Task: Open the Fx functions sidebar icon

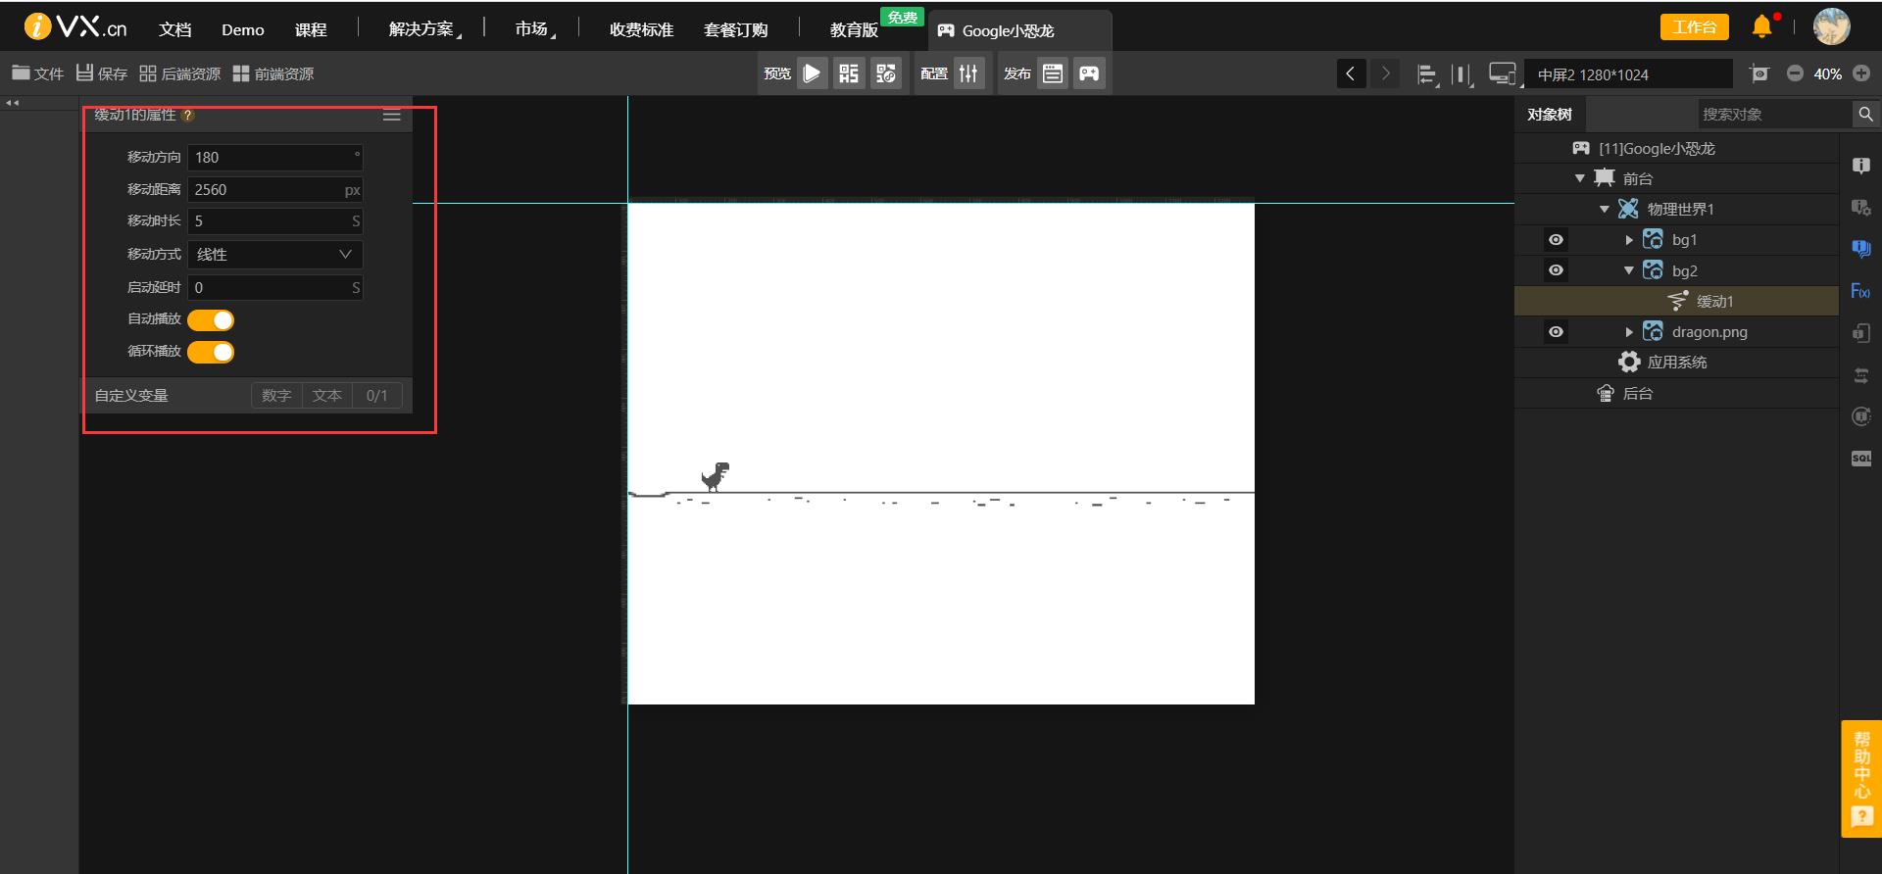Action: [x=1860, y=291]
